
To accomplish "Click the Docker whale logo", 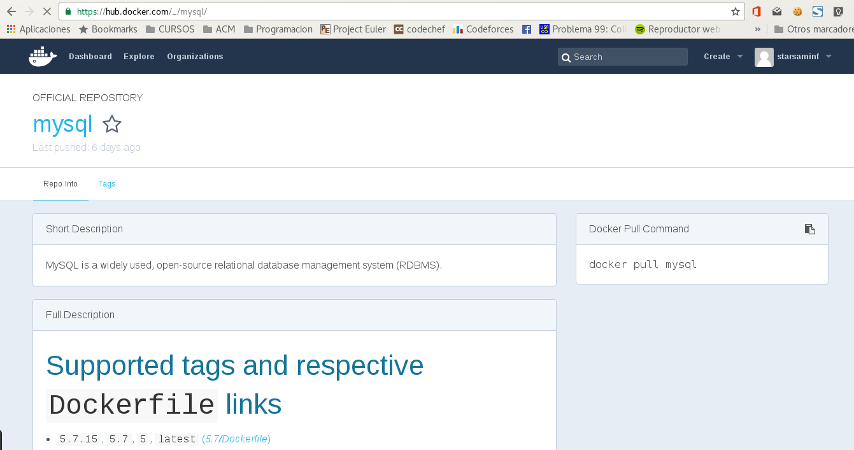I will [43, 56].
